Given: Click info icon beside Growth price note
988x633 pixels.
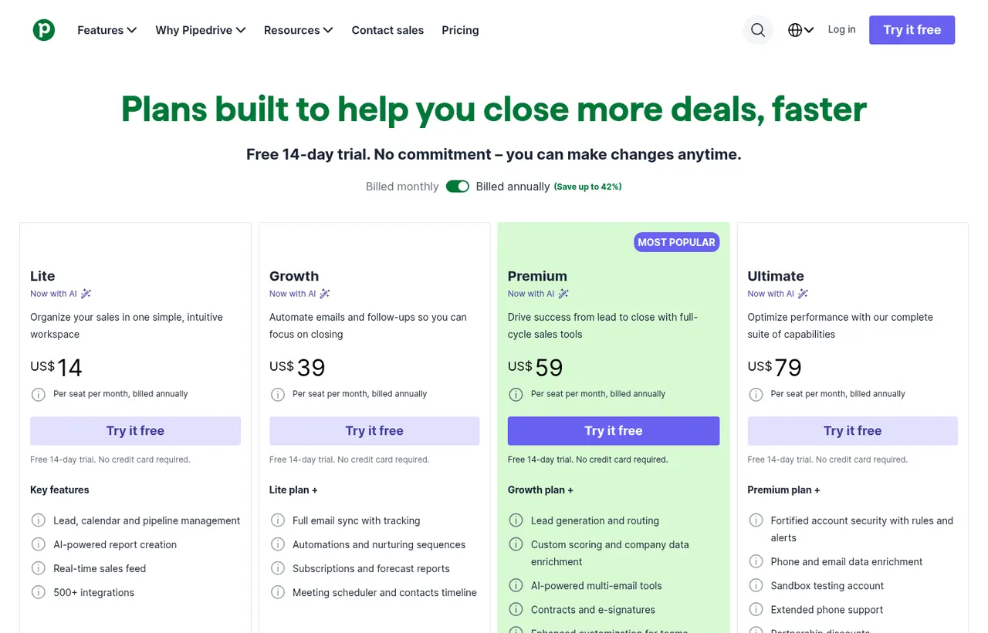Looking at the screenshot, I should [x=277, y=394].
